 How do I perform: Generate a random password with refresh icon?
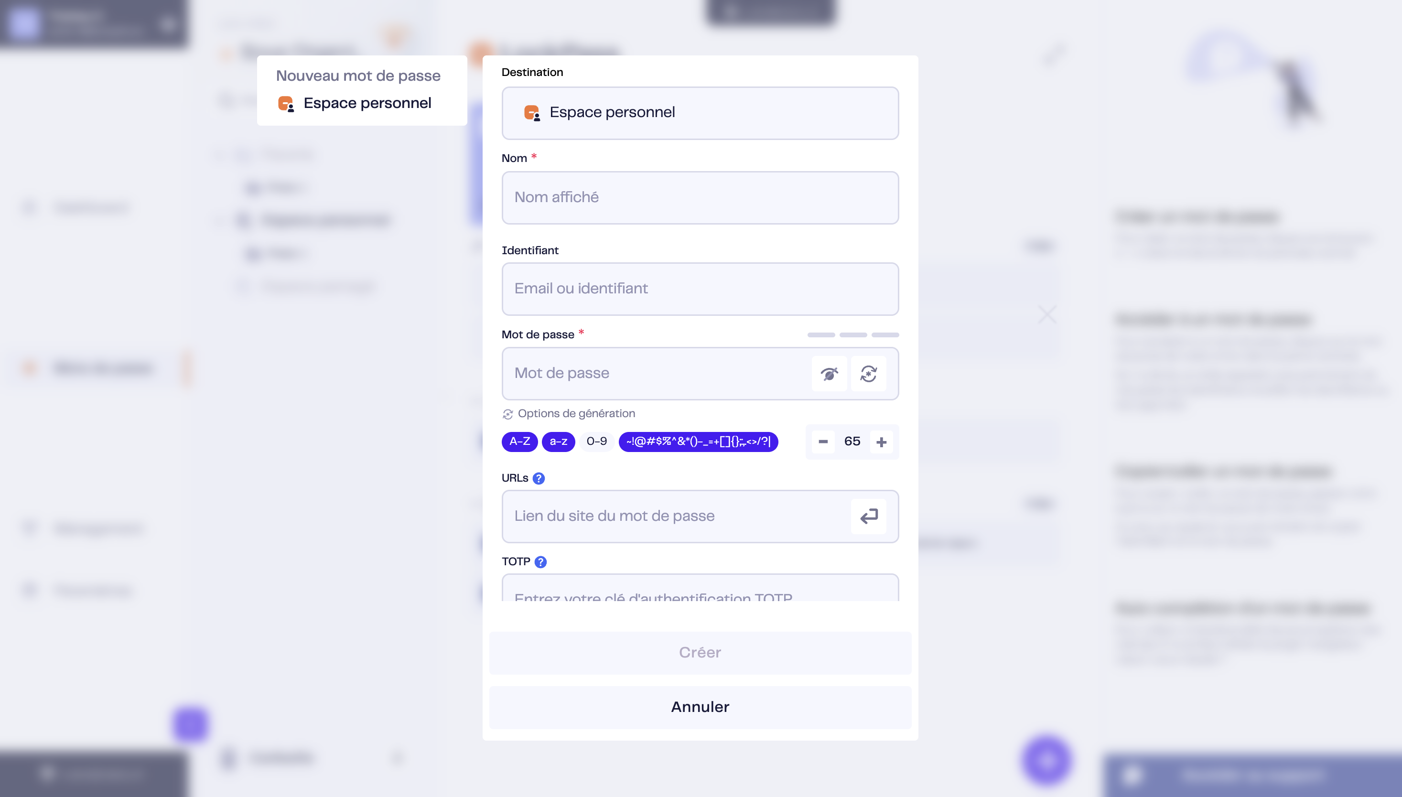868,374
